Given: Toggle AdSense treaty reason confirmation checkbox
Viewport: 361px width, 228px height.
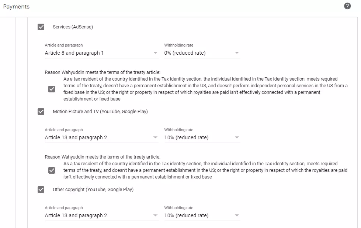Looking at the screenshot, I should [52, 89].
